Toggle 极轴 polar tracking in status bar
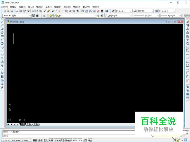 tap(51, 140)
